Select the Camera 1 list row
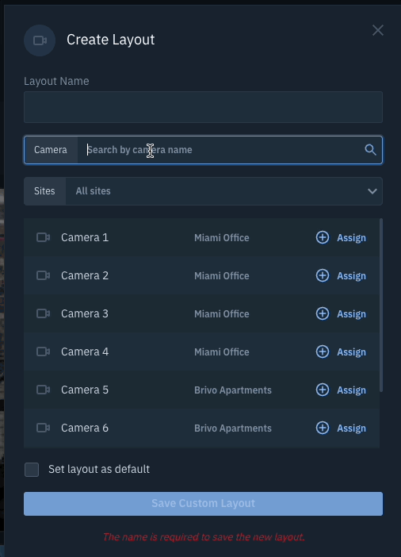401x557 pixels. tap(201, 237)
